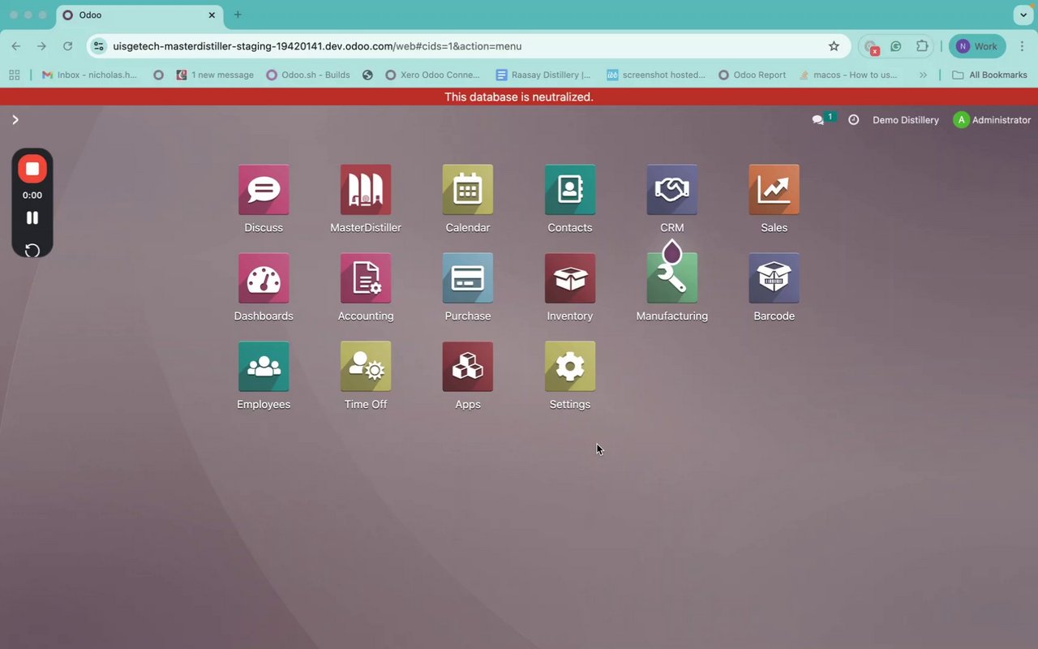
Task: Open the Discuss app
Action: coord(264,190)
